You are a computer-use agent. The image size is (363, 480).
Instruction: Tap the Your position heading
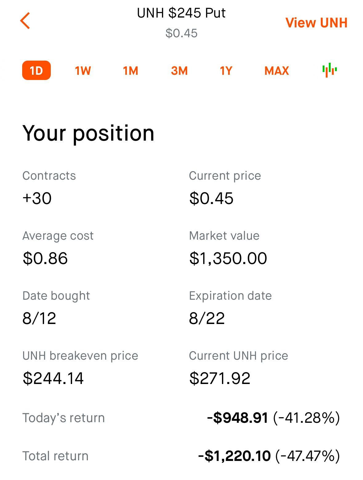coord(88,134)
